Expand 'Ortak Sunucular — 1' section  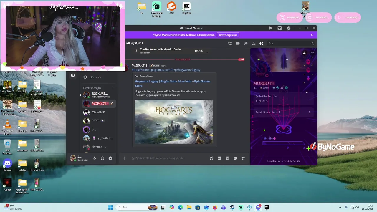[283, 112]
